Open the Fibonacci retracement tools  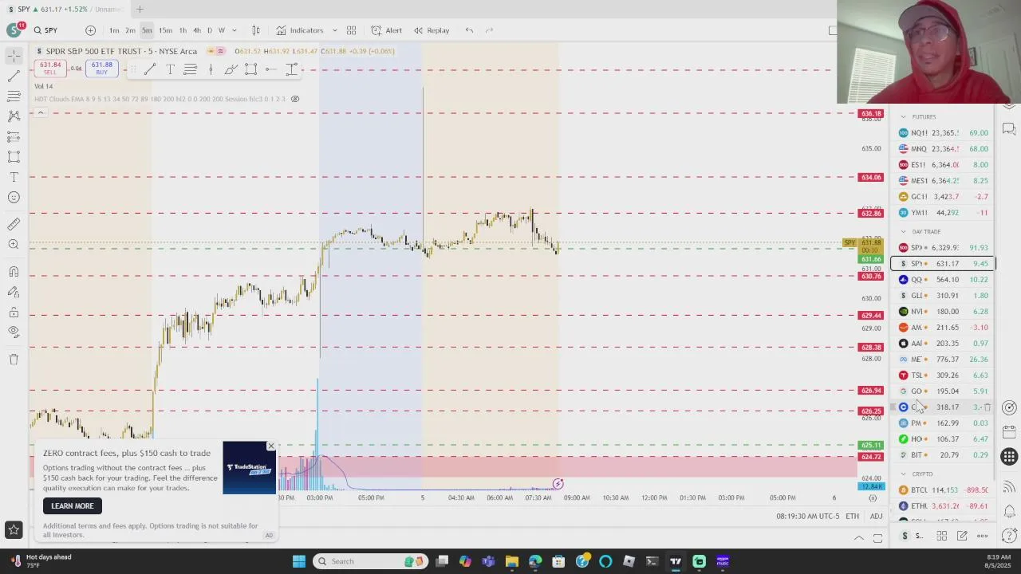click(x=14, y=96)
